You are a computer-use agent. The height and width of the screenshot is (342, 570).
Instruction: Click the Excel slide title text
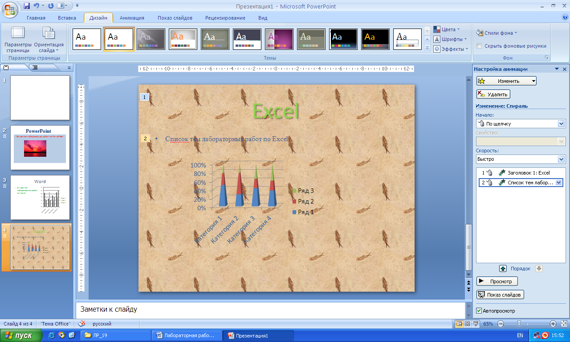(276, 111)
